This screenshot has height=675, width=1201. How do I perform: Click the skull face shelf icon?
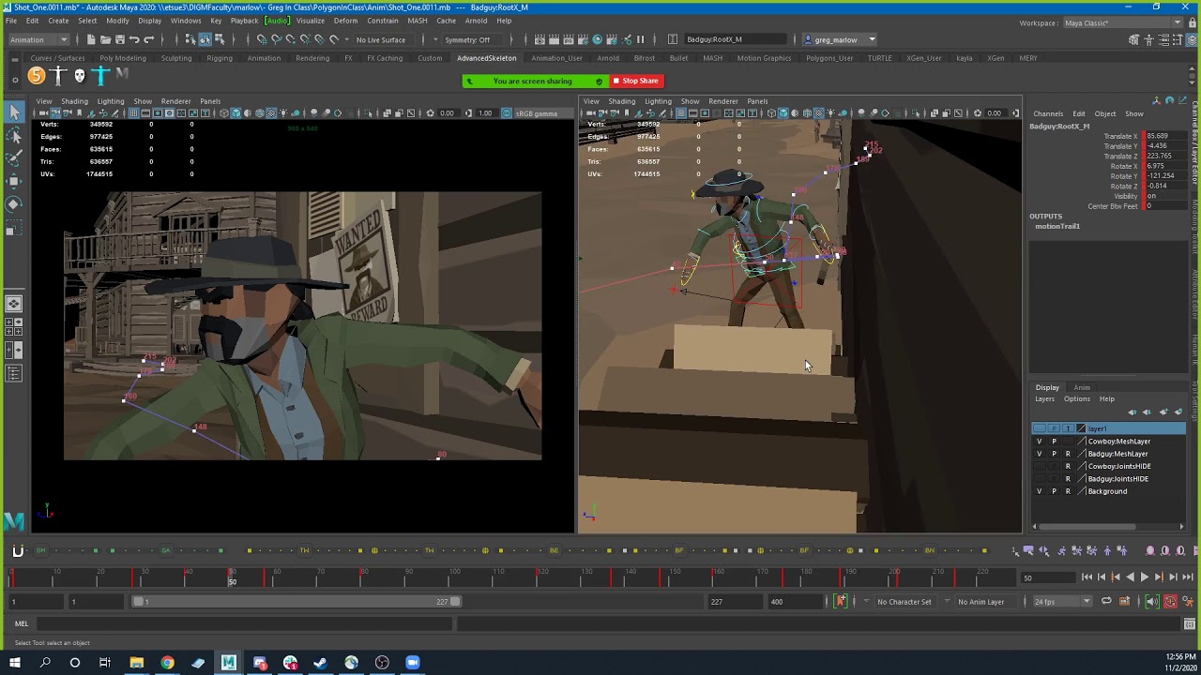[x=80, y=75]
